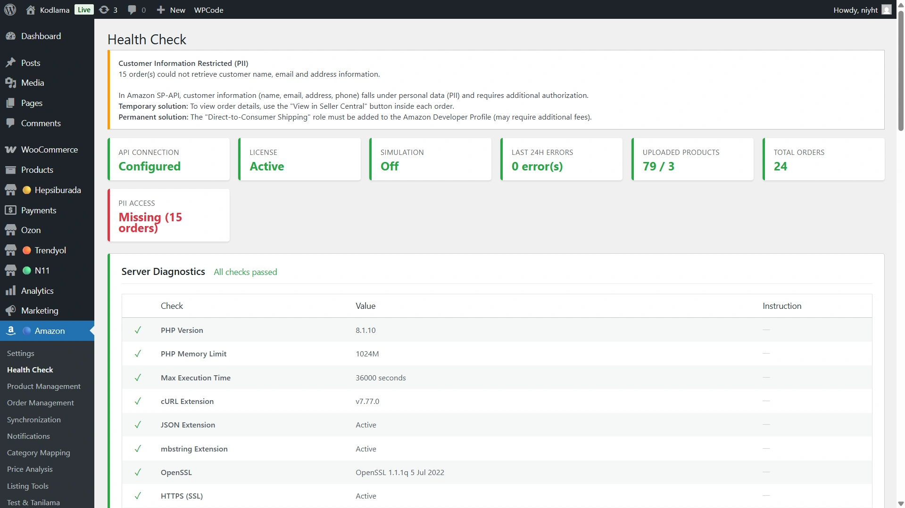Click the WooCommerce logo icon in sidebar

tap(10, 150)
